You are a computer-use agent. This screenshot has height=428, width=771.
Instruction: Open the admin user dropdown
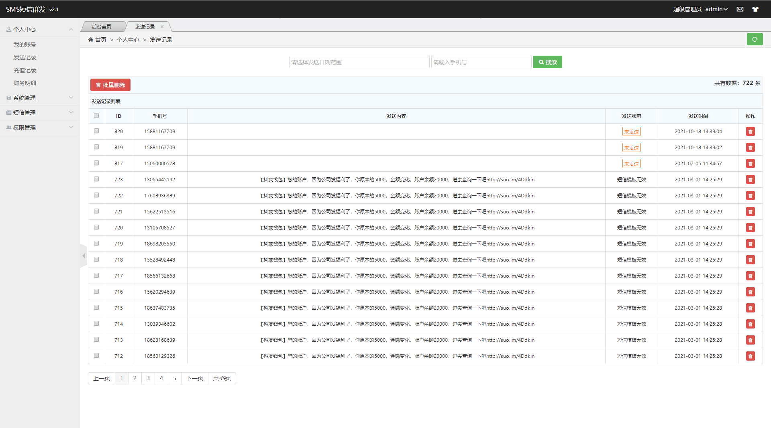(716, 9)
